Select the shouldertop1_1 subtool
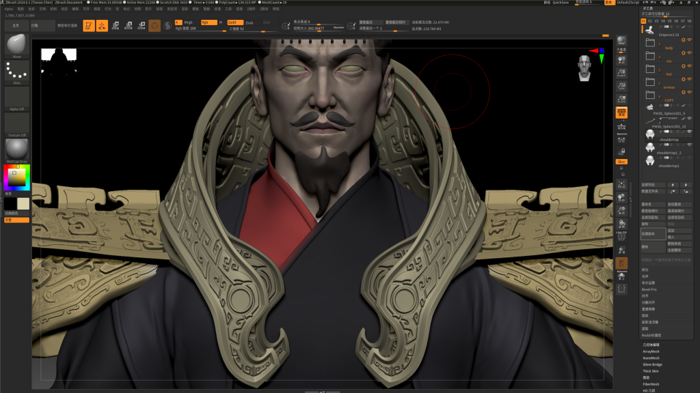Screen dimensions: 700x393 click(x=667, y=148)
